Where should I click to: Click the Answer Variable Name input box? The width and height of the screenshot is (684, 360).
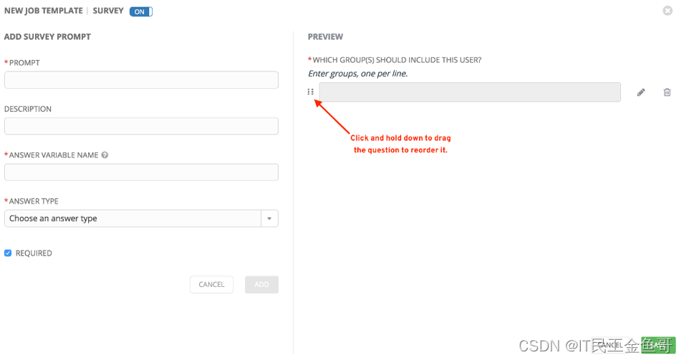(x=141, y=172)
